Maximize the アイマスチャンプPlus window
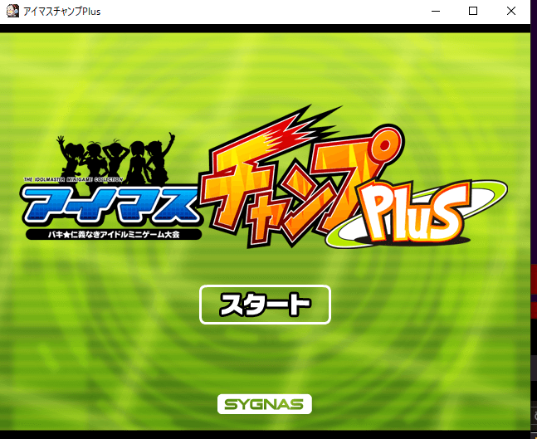 tap(473, 11)
